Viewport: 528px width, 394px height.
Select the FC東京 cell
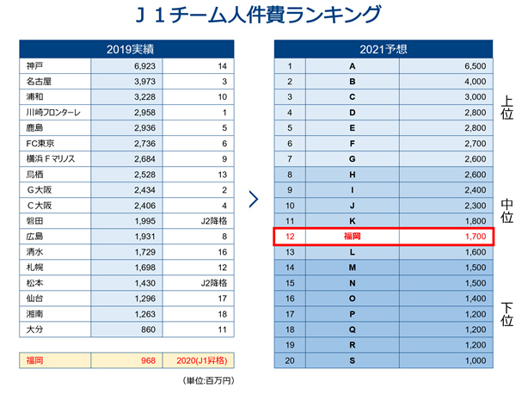point(55,144)
